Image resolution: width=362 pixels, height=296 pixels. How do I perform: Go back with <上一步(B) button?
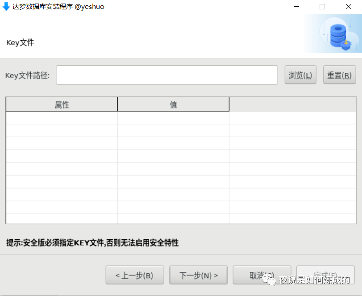135,275
